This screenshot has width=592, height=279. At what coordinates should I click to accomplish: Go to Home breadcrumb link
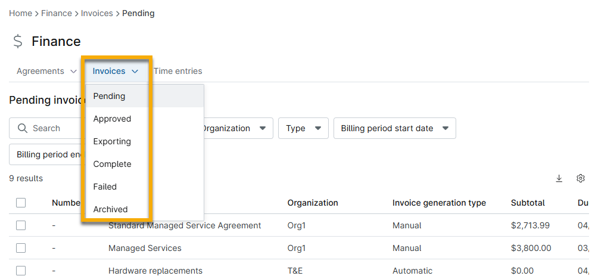pyautogui.click(x=20, y=13)
